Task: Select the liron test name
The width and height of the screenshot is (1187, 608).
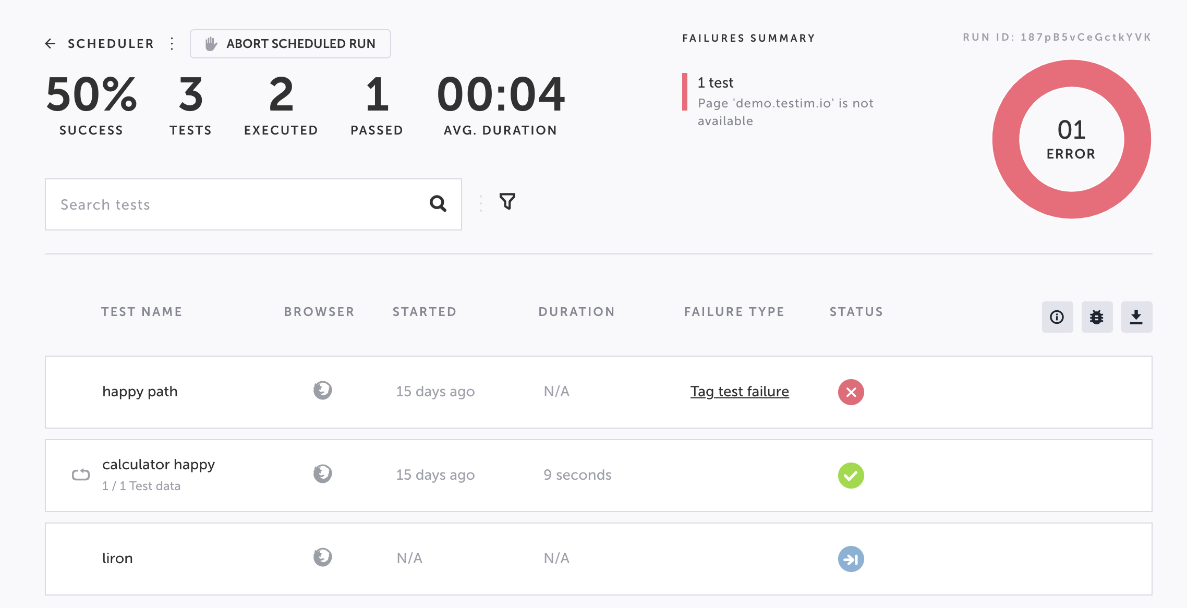Action: tap(117, 558)
